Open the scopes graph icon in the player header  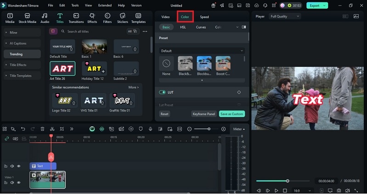356,17
